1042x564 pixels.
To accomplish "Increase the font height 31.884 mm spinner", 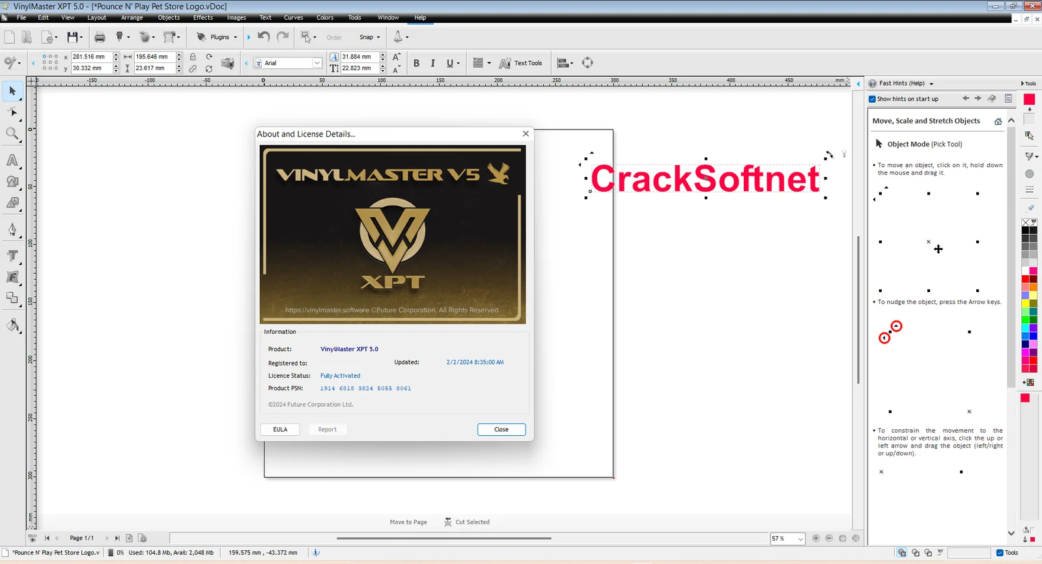I will (383, 55).
